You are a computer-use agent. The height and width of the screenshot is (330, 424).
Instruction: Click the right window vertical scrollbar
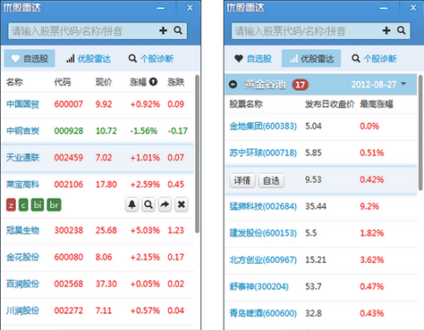(x=421, y=132)
